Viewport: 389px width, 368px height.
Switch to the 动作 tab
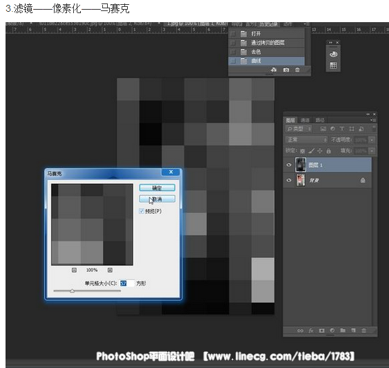(x=288, y=24)
